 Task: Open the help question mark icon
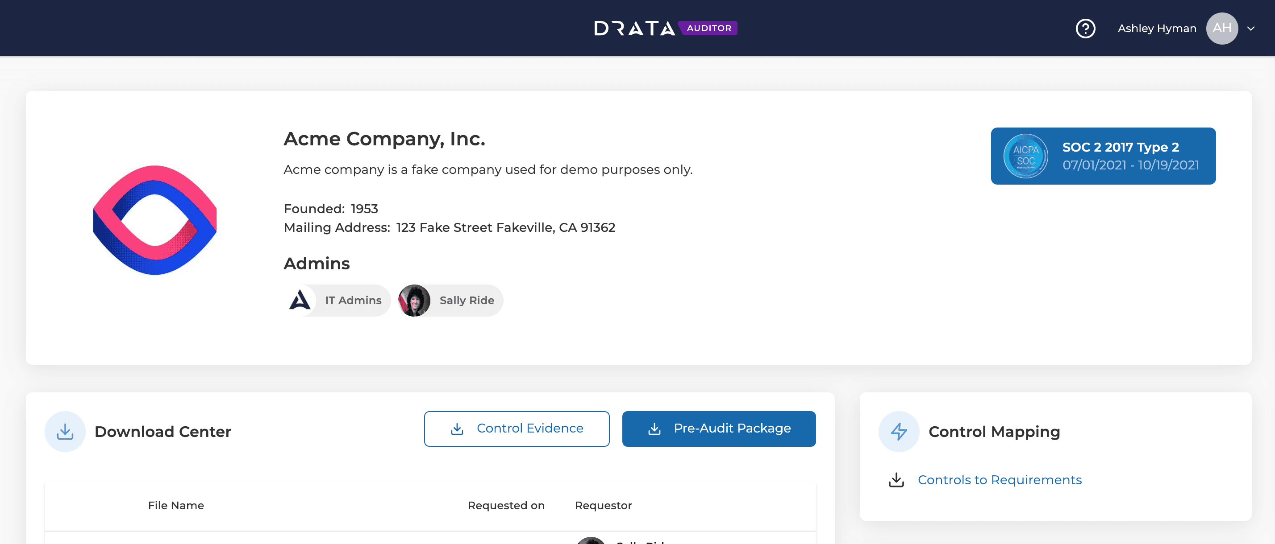pos(1085,28)
